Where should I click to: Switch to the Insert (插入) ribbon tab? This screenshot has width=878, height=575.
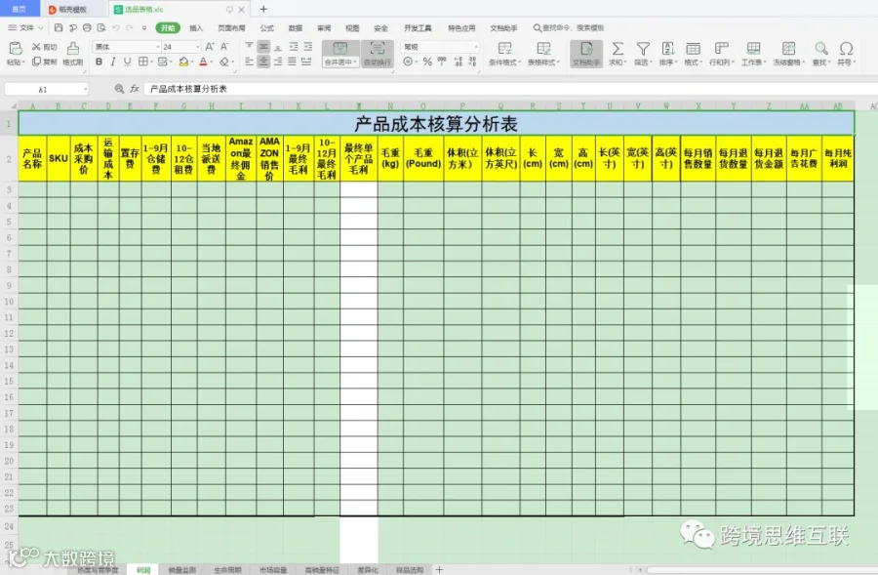[x=196, y=28]
